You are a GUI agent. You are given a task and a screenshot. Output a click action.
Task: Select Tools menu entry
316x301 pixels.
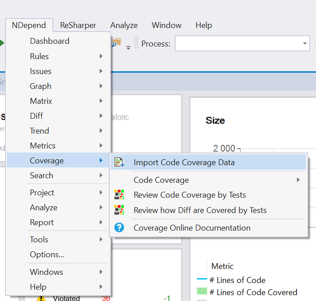tap(58, 240)
